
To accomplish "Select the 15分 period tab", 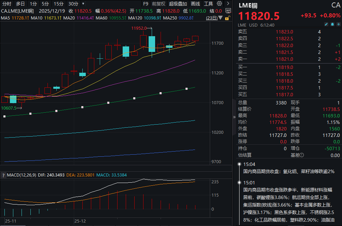I will point(58,4).
